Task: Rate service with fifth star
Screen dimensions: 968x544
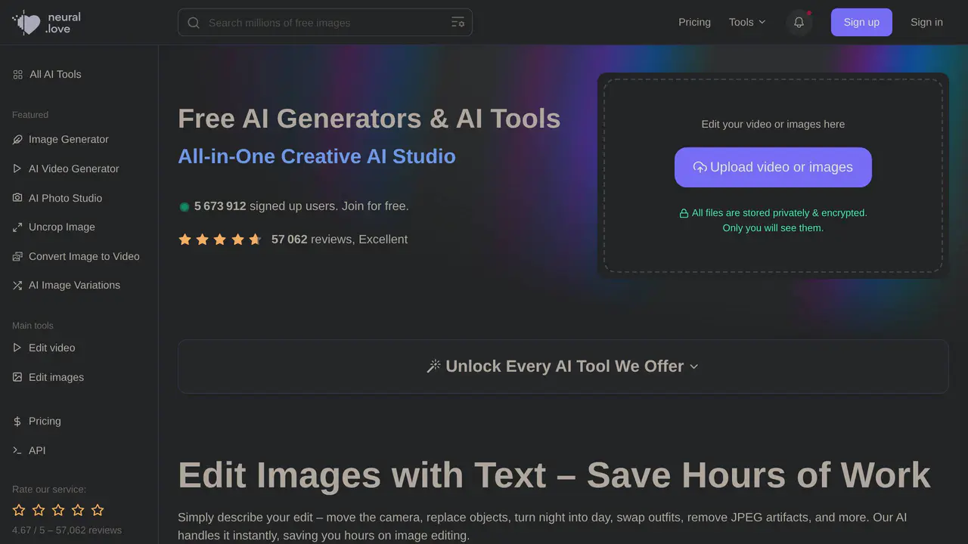Action: click(98, 510)
